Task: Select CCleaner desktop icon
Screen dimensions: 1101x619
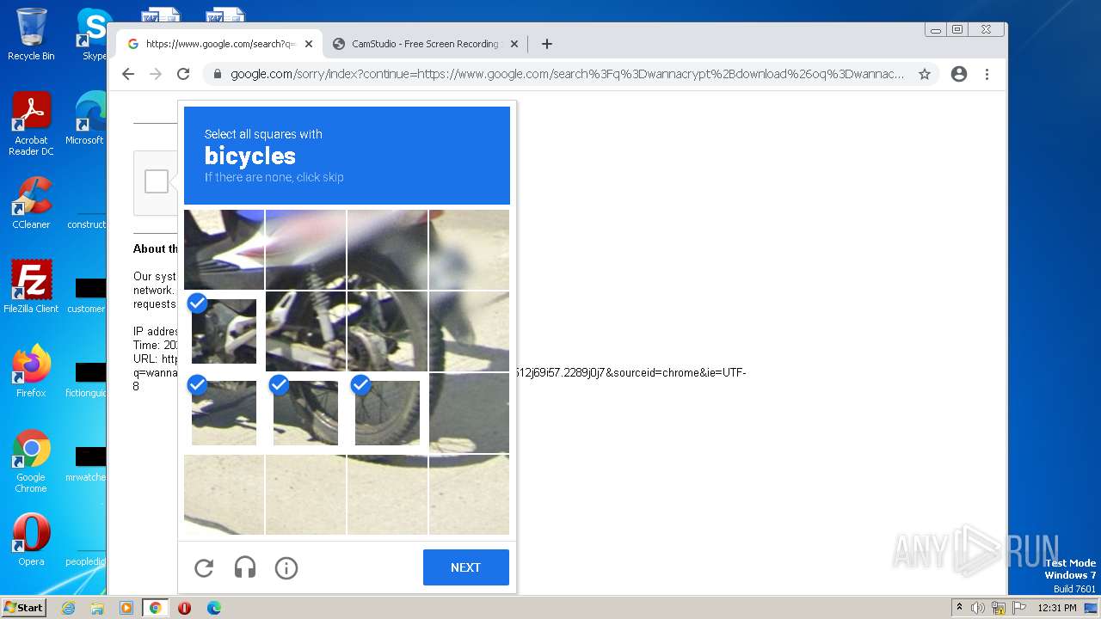Action: 31,203
